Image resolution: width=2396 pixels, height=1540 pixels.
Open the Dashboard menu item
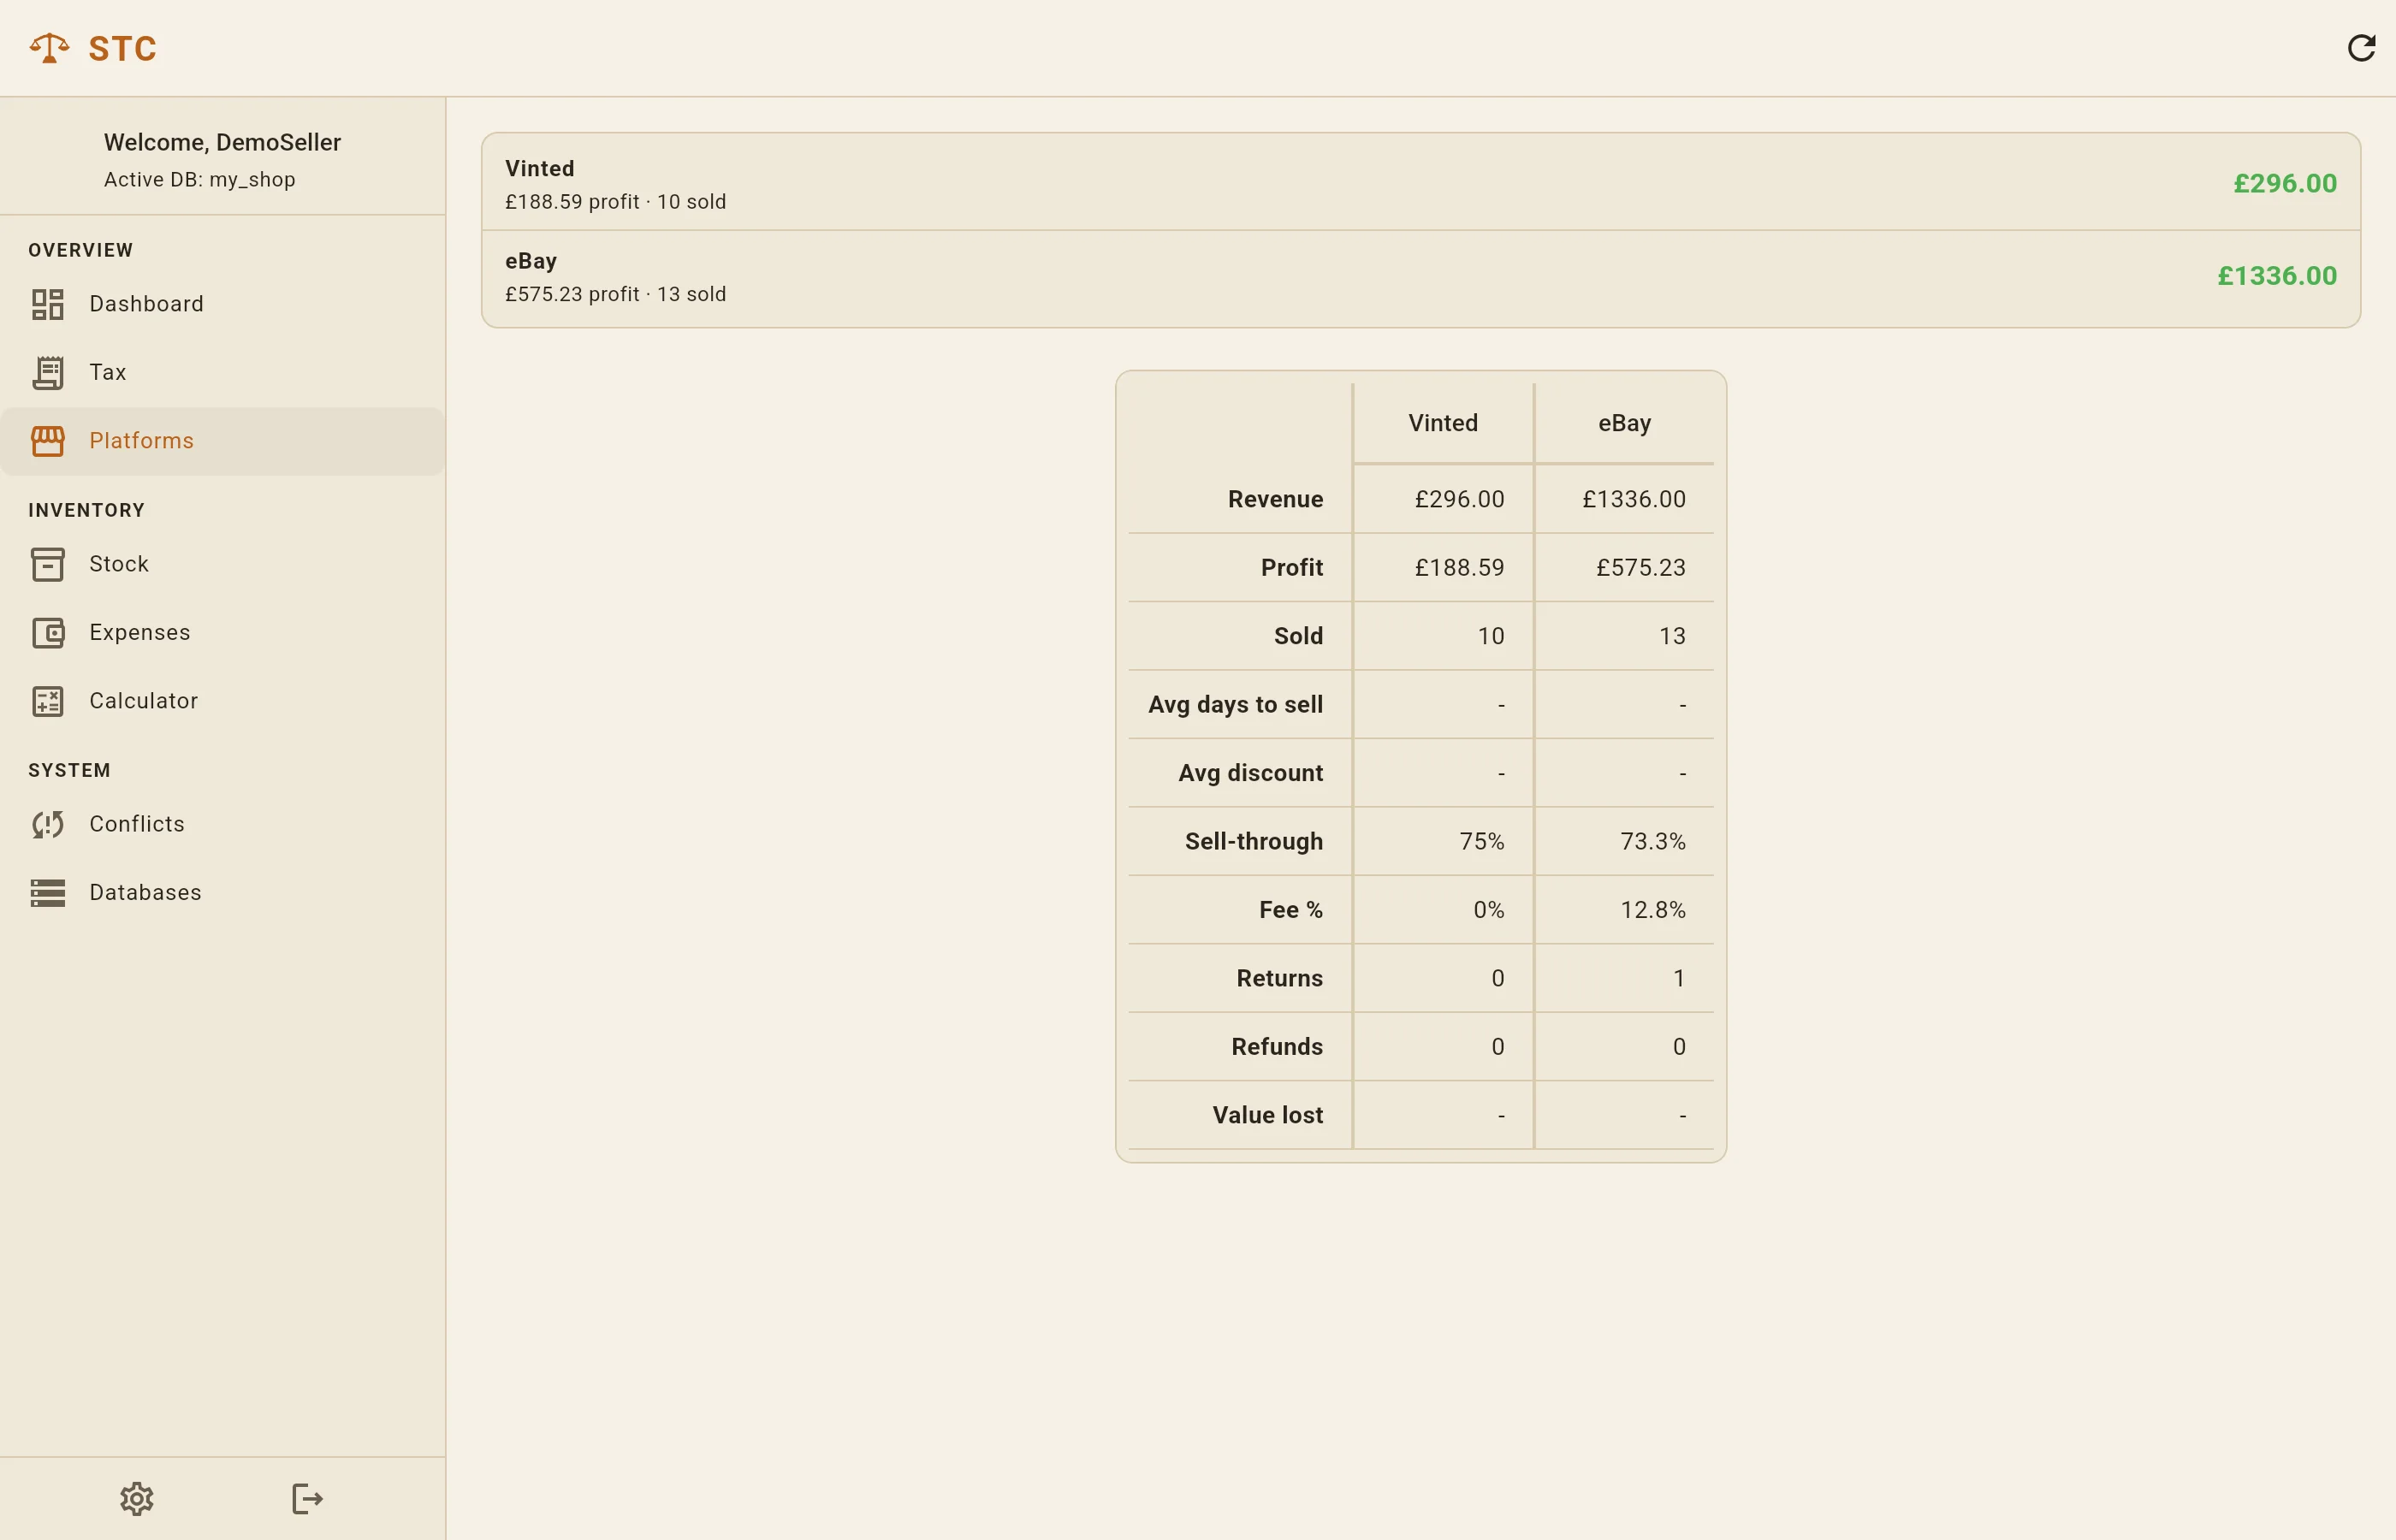[223, 304]
